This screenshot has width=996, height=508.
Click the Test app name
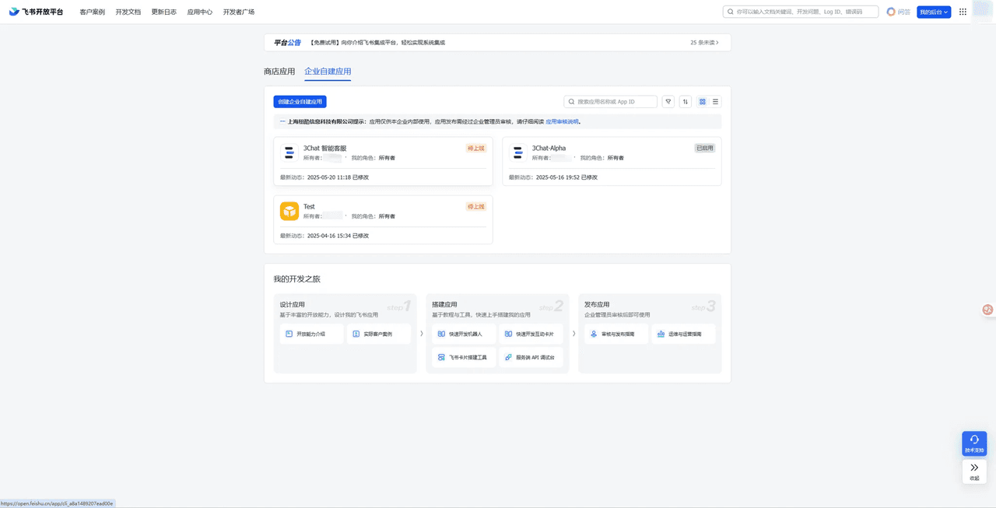click(x=309, y=206)
